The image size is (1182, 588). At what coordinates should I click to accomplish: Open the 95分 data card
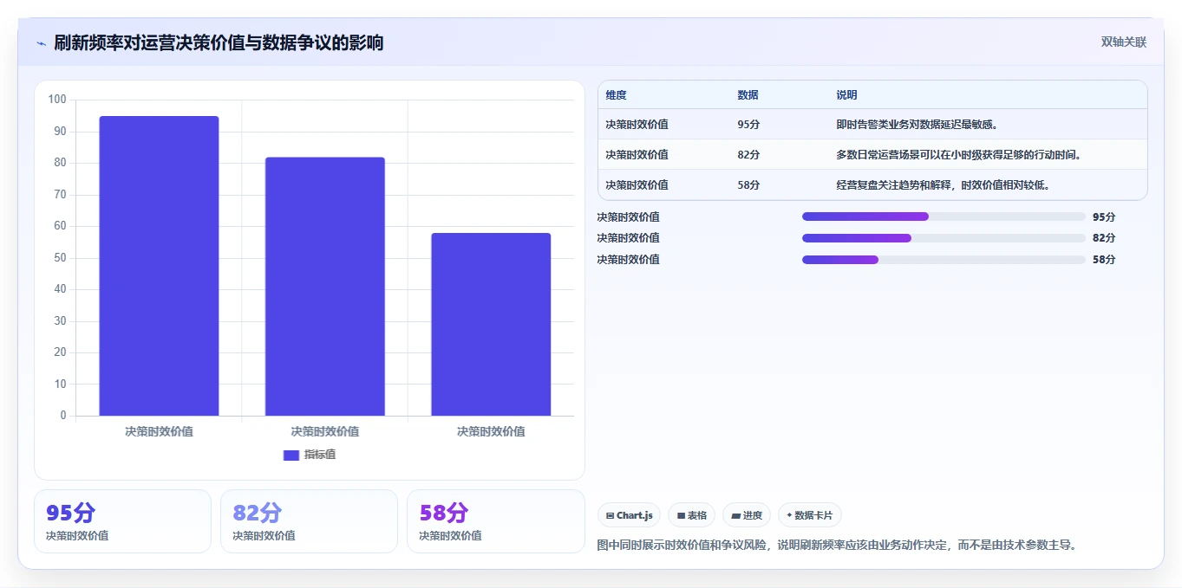(x=122, y=521)
